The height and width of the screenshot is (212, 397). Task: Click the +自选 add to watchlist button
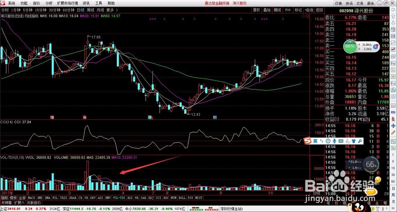tap(309, 10)
